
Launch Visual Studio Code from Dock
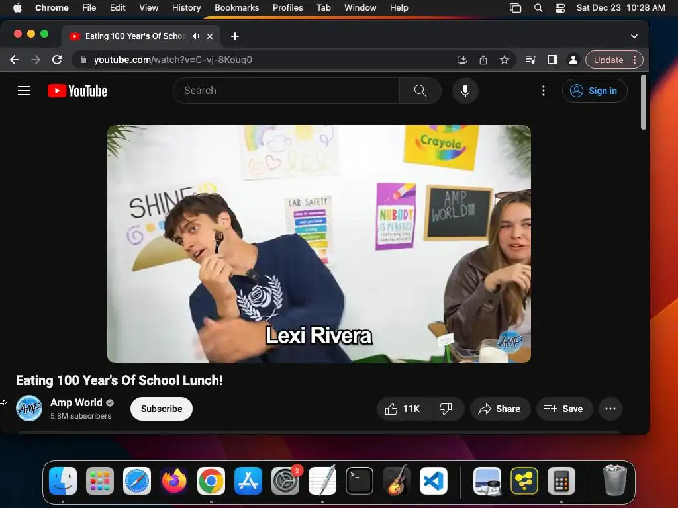click(x=434, y=481)
